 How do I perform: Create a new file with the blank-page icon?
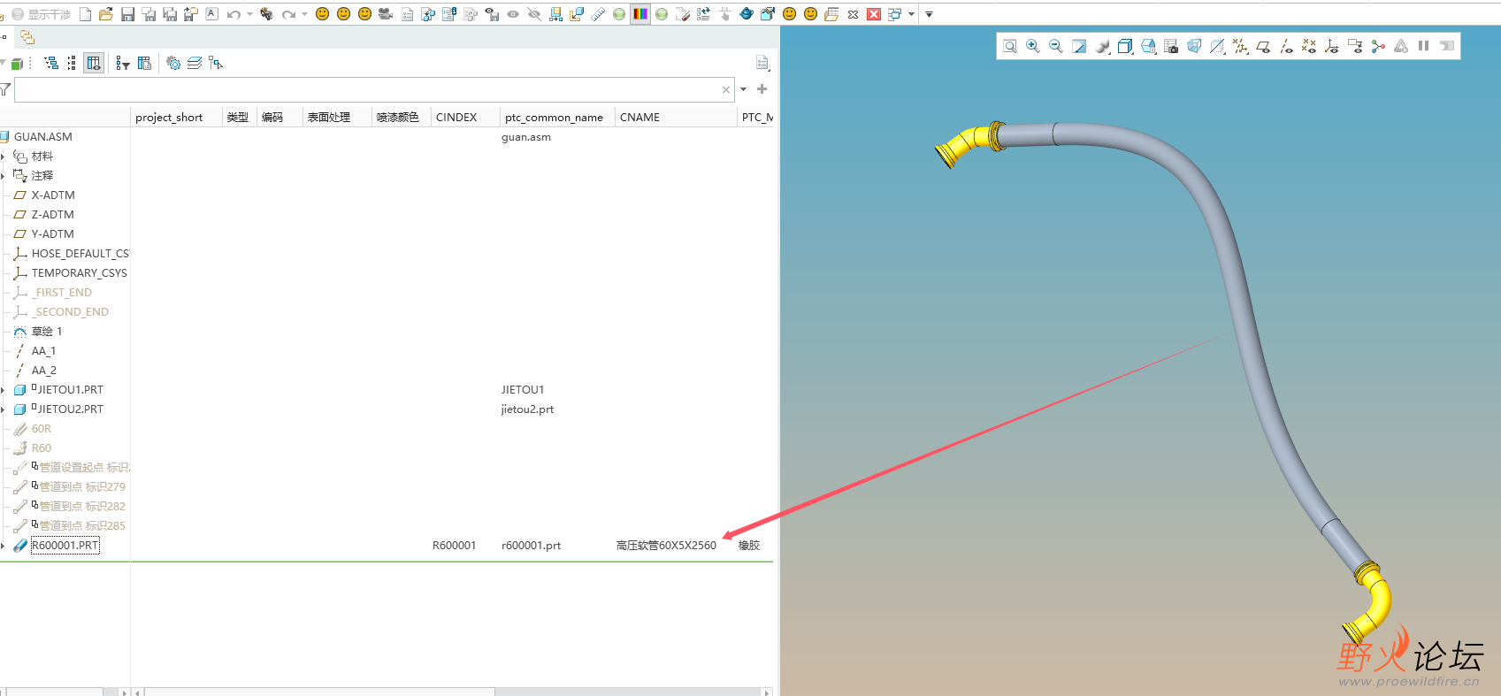(85, 14)
